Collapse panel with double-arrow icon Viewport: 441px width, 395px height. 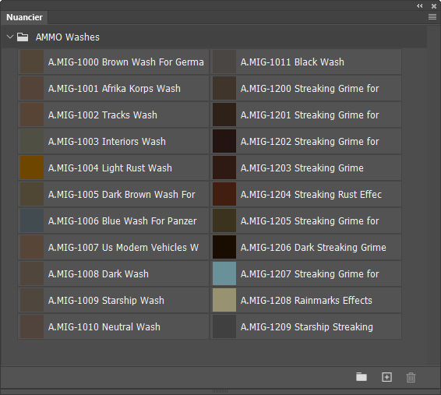coord(420,6)
